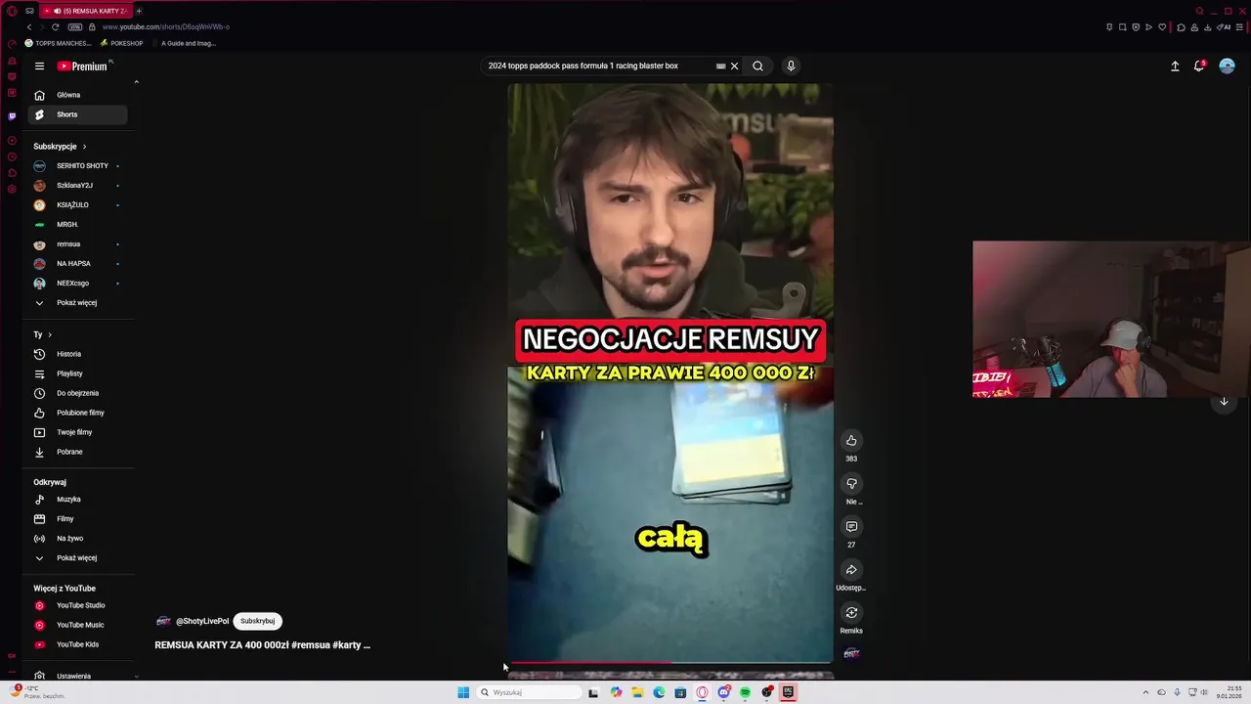Go to YouTube Premium home logo
This screenshot has height=704, width=1251.
pyautogui.click(x=82, y=66)
